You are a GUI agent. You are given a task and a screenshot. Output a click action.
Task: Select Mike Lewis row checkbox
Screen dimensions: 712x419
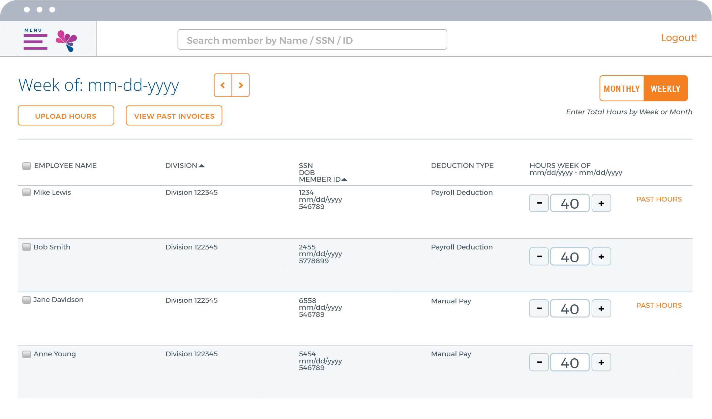(x=26, y=192)
